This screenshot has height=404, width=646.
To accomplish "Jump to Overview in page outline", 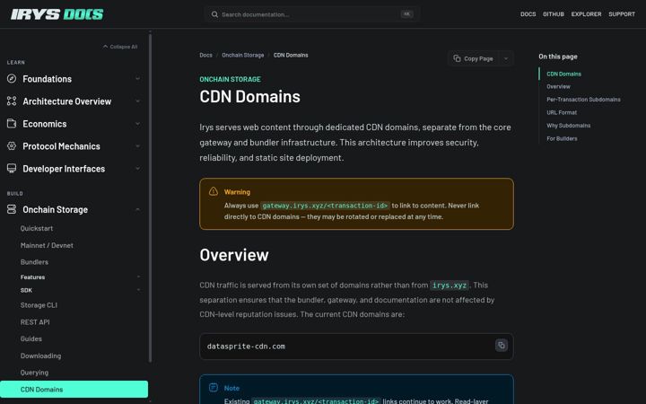I will [x=558, y=86].
